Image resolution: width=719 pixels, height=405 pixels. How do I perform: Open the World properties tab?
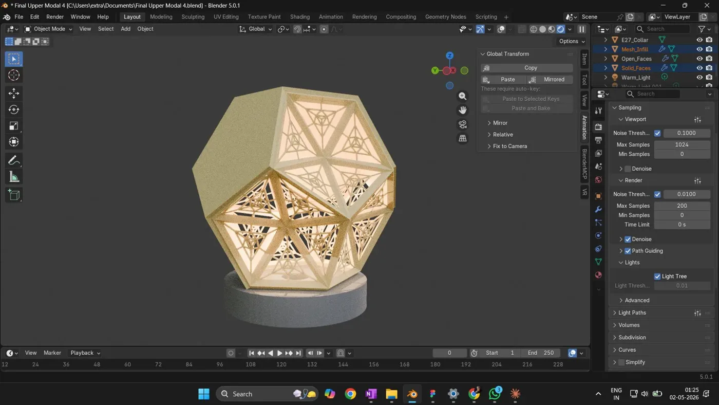(x=598, y=180)
